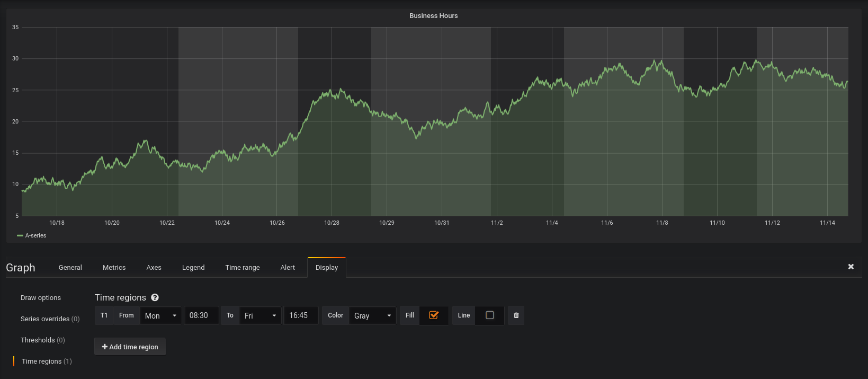This screenshot has width=868, height=379.
Task: Switch to the Metrics tab
Action: point(114,268)
